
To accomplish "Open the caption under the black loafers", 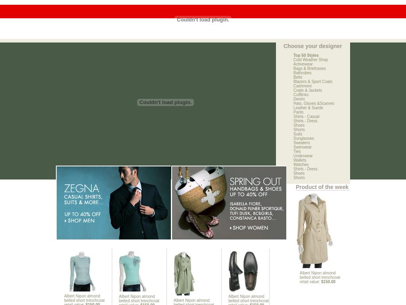I will pos(249,300).
